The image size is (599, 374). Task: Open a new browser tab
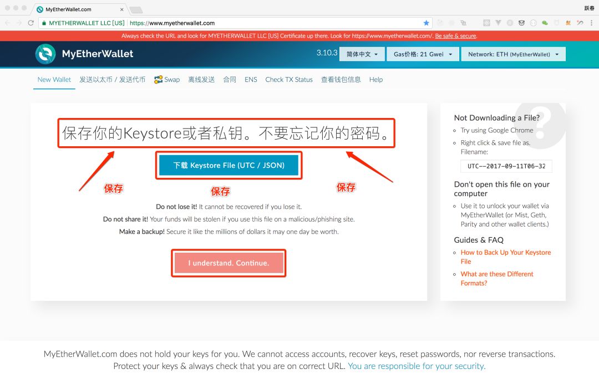[x=136, y=10]
